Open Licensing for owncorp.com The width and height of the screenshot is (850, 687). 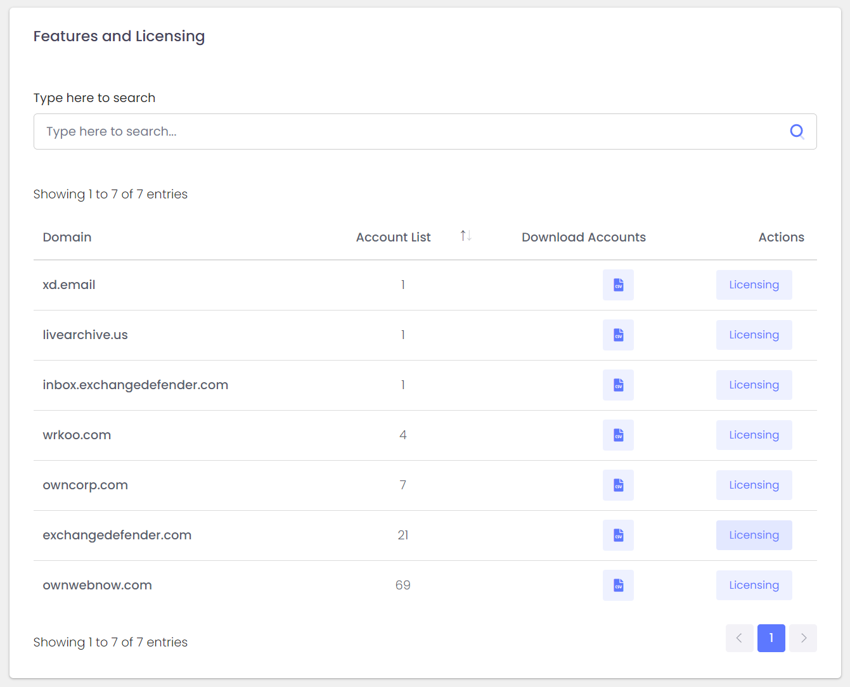point(754,485)
